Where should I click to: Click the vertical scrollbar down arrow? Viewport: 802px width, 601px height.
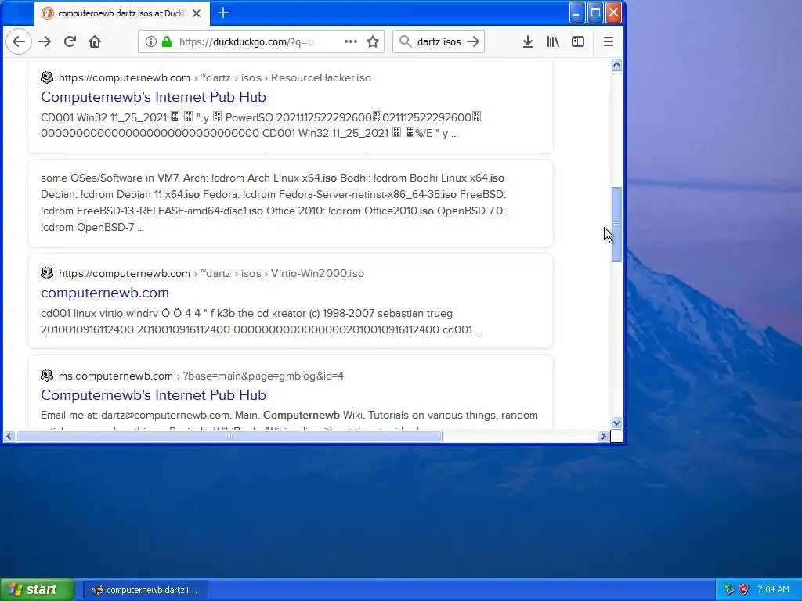click(x=617, y=423)
